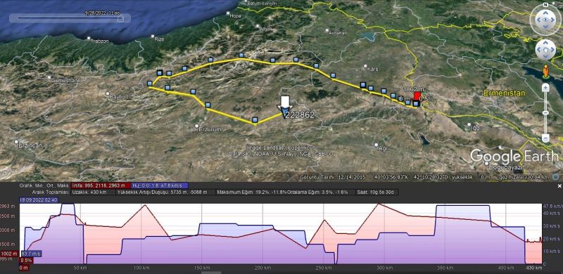This screenshot has width=563, height=274.
Task: Pan the map left using the move joystick
Action: click(x=538, y=50)
